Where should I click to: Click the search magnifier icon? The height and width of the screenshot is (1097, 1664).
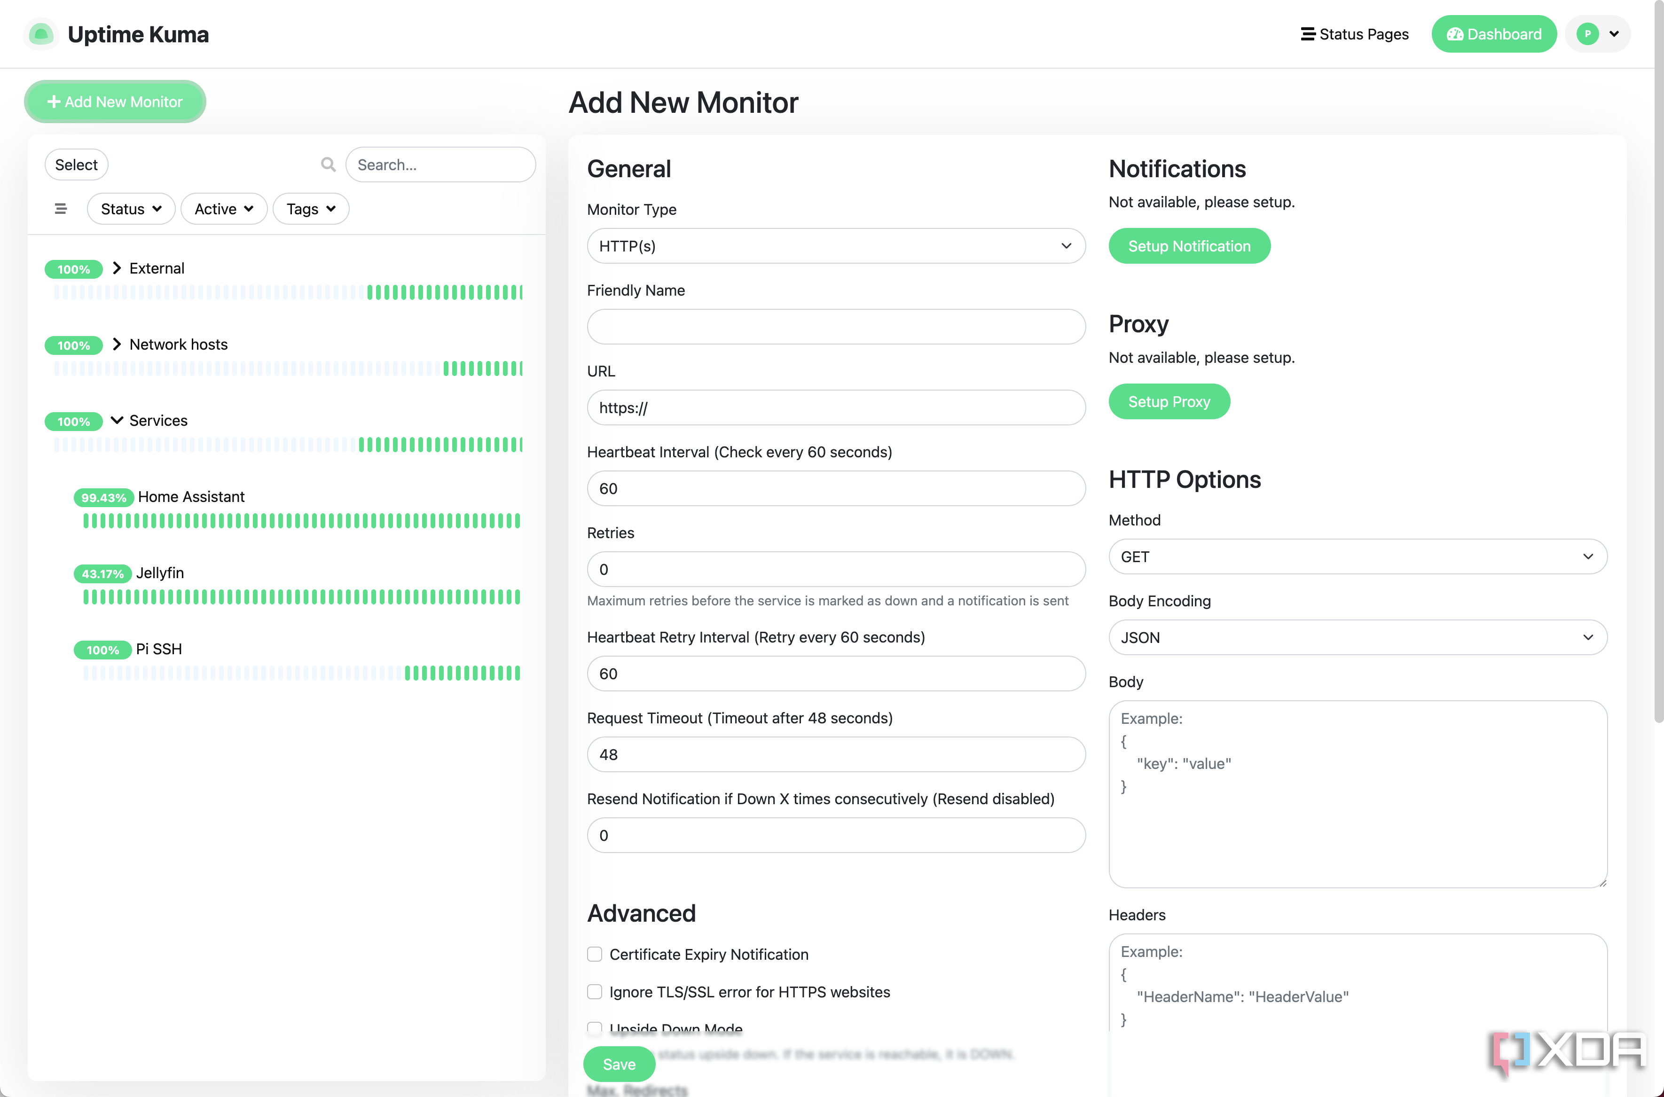(x=328, y=165)
